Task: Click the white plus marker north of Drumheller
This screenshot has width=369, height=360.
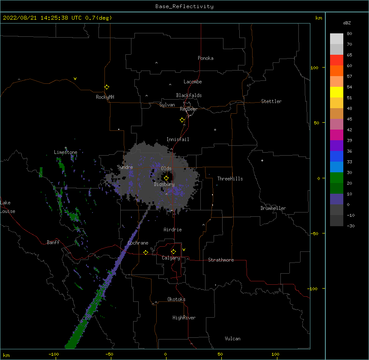Action: tap(262, 160)
